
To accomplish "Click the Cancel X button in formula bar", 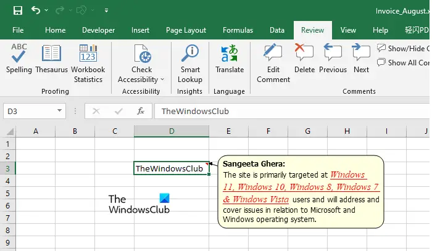I will 96,111.
